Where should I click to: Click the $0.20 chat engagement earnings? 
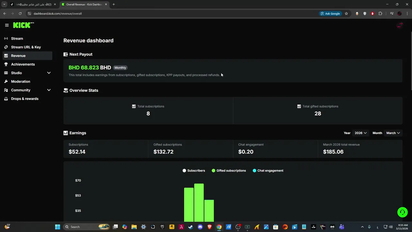[246, 152]
